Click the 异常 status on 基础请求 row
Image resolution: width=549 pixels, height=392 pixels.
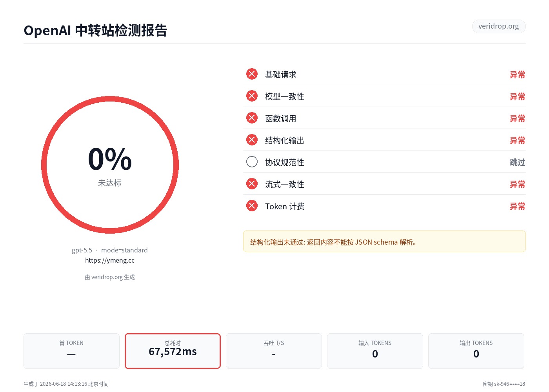tap(517, 74)
